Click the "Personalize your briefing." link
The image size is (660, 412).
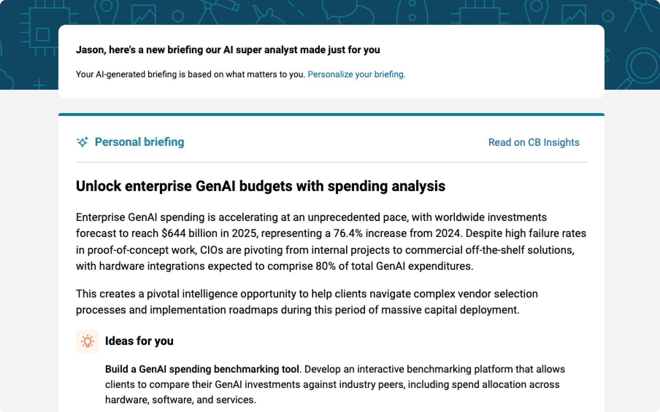point(356,74)
